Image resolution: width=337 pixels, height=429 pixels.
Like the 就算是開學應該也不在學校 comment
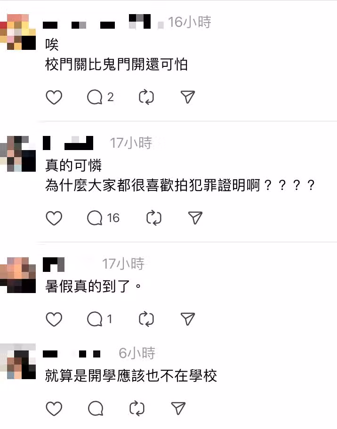coord(54,409)
